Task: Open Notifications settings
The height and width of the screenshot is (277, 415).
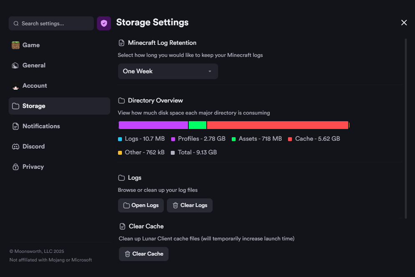Action: [59, 126]
